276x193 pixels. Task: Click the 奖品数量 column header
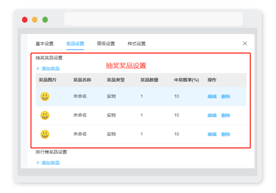click(x=149, y=80)
